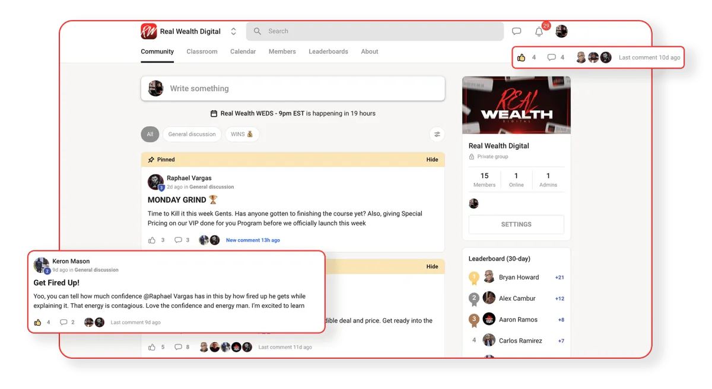
Task: Click the pin icon next to Pinned
Action: [151, 159]
